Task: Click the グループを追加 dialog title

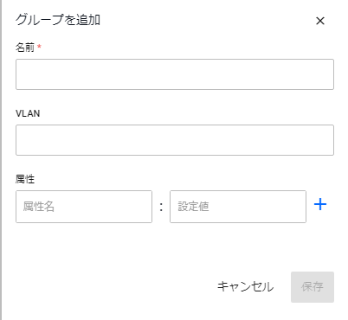Action: pos(58,20)
